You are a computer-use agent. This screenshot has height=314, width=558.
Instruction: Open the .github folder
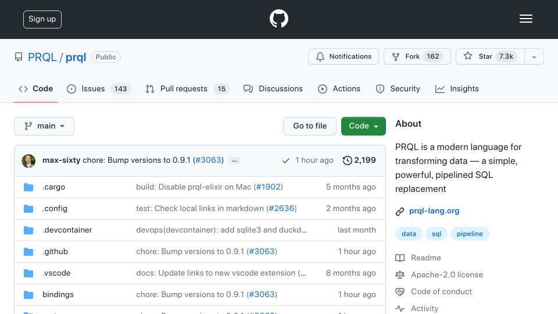pyautogui.click(x=55, y=251)
